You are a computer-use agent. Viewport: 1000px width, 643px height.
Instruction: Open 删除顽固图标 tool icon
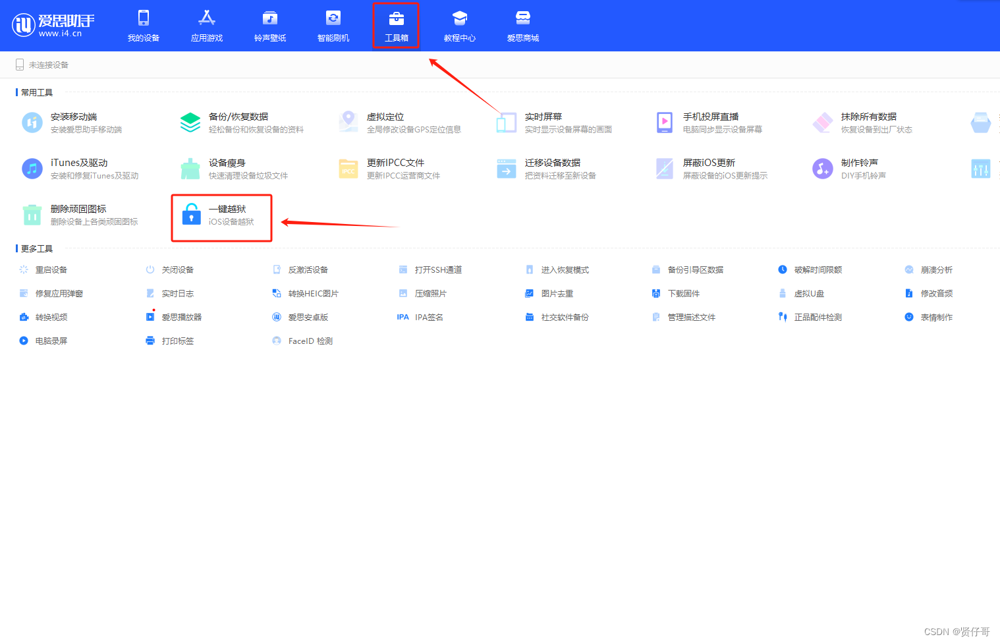click(32, 215)
